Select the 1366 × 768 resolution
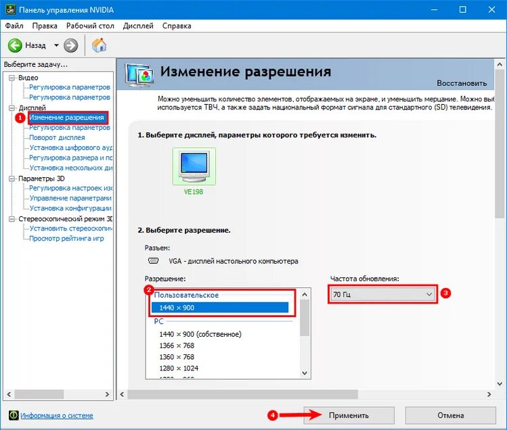Screen dimensions: 507x430 click(x=177, y=345)
